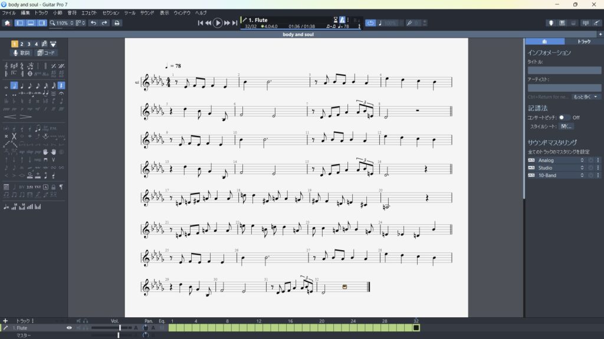Open the lyrics microphone button
Screen dimensions: 604x339
point(22,52)
